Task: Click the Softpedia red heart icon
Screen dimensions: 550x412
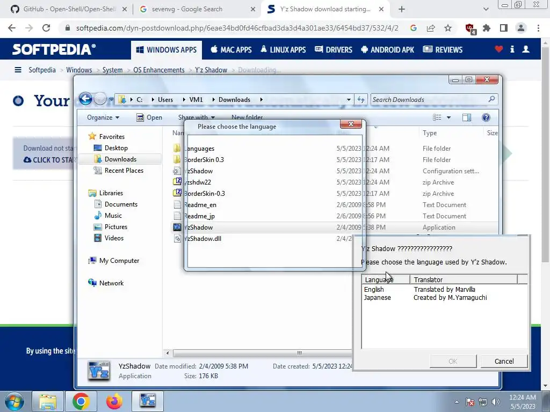Action: click(498, 49)
